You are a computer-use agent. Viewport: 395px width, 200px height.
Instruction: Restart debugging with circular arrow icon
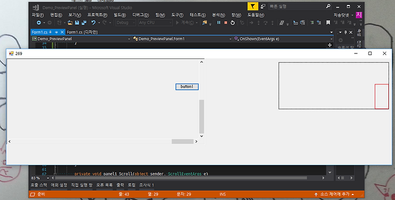(233, 22)
